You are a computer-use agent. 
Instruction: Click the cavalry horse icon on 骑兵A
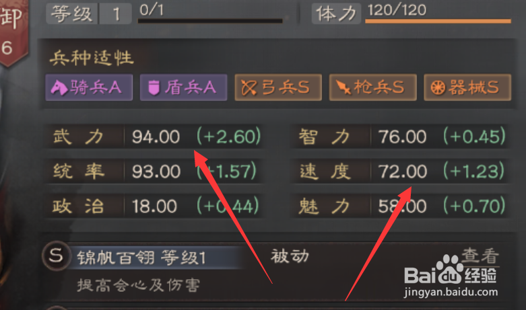pyautogui.click(x=59, y=87)
